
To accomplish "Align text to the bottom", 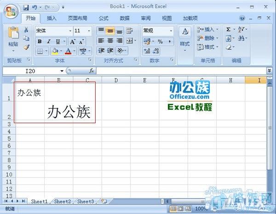I will [120, 31].
